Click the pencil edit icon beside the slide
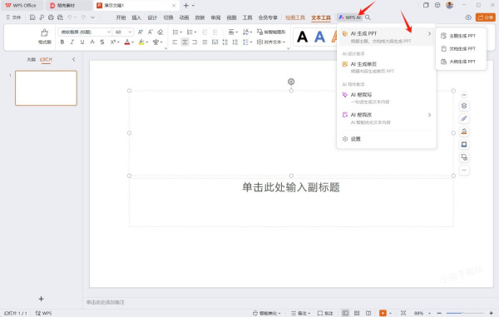Screen dimensions: 499x317 (464, 119)
